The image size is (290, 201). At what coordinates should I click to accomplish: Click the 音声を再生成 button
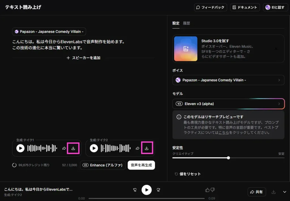click(141, 165)
